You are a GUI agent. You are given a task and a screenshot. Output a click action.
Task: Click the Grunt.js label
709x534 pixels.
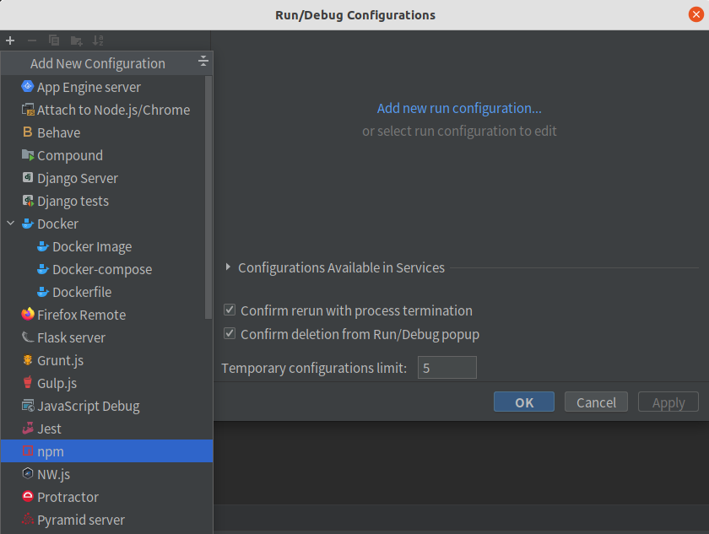coord(60,360)
